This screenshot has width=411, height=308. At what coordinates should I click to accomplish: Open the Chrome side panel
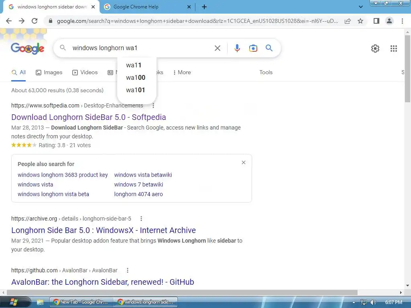[x=376, y=21]
